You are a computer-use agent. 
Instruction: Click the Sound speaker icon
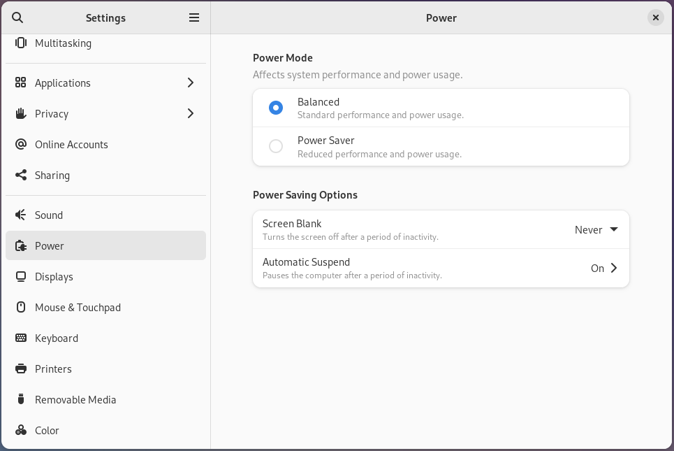21,215
